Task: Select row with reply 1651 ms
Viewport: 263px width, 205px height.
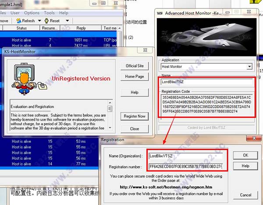Action: coord(58,40)
